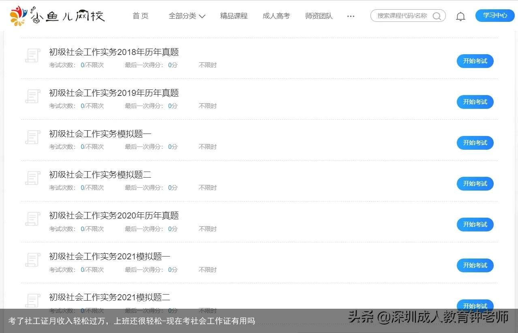Viewport: 518px width, 333px height.
Task: Open the 精品课程 page
Action: 233,16
